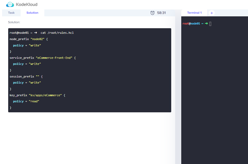Click the key_prefix kv/apps/eCommerce line
The width and height of the screenshot is (248, 164).
pos(37,95)
